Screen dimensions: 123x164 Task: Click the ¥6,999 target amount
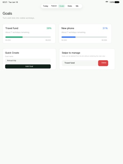coord(104,40)
